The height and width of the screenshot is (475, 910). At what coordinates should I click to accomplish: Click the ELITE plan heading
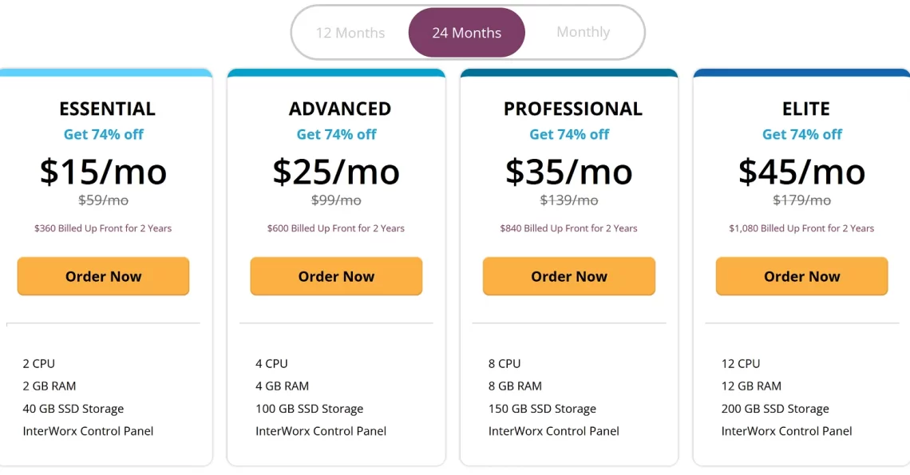[806, 109]
